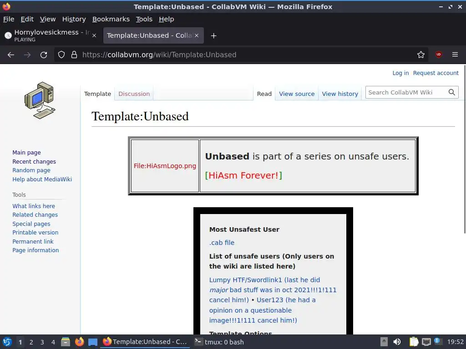Open the Firefox hamburger menu

point(455,55)
